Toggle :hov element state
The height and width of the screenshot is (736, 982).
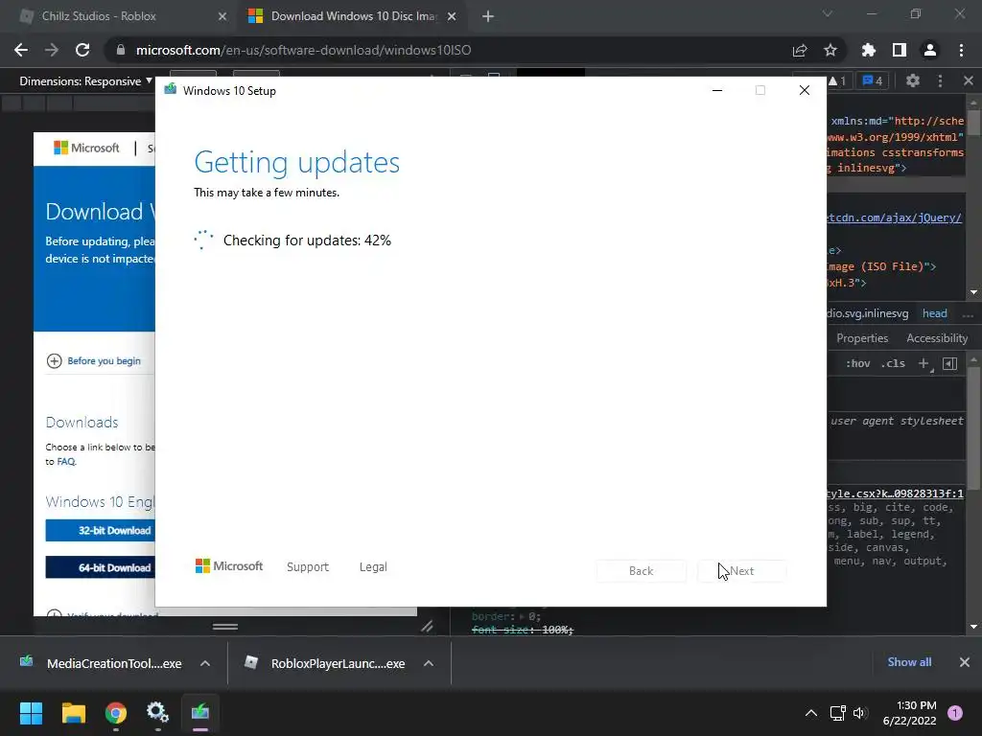(858, 363)
